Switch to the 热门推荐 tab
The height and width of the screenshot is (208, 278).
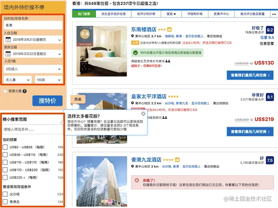(84, 14)
